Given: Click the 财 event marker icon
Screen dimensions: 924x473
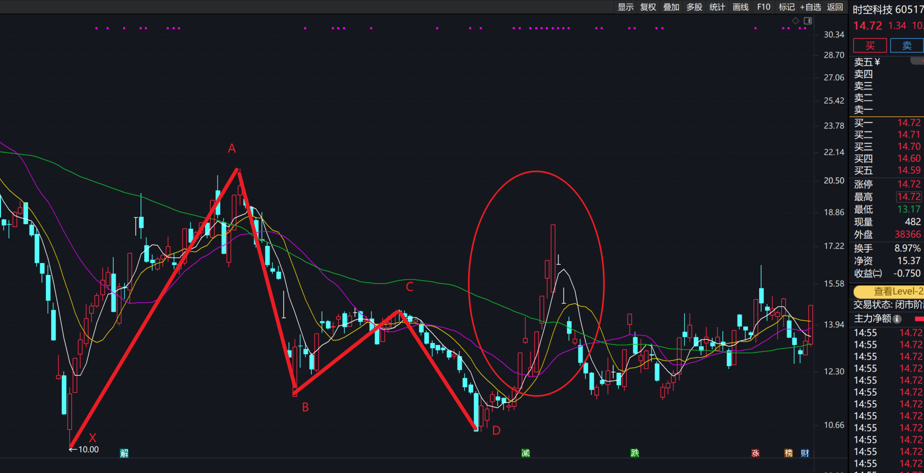Looking at the screenshot, I should click(x=805, y=453).
